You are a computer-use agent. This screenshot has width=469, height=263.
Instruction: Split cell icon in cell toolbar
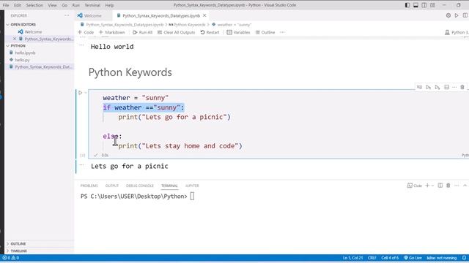446,87
